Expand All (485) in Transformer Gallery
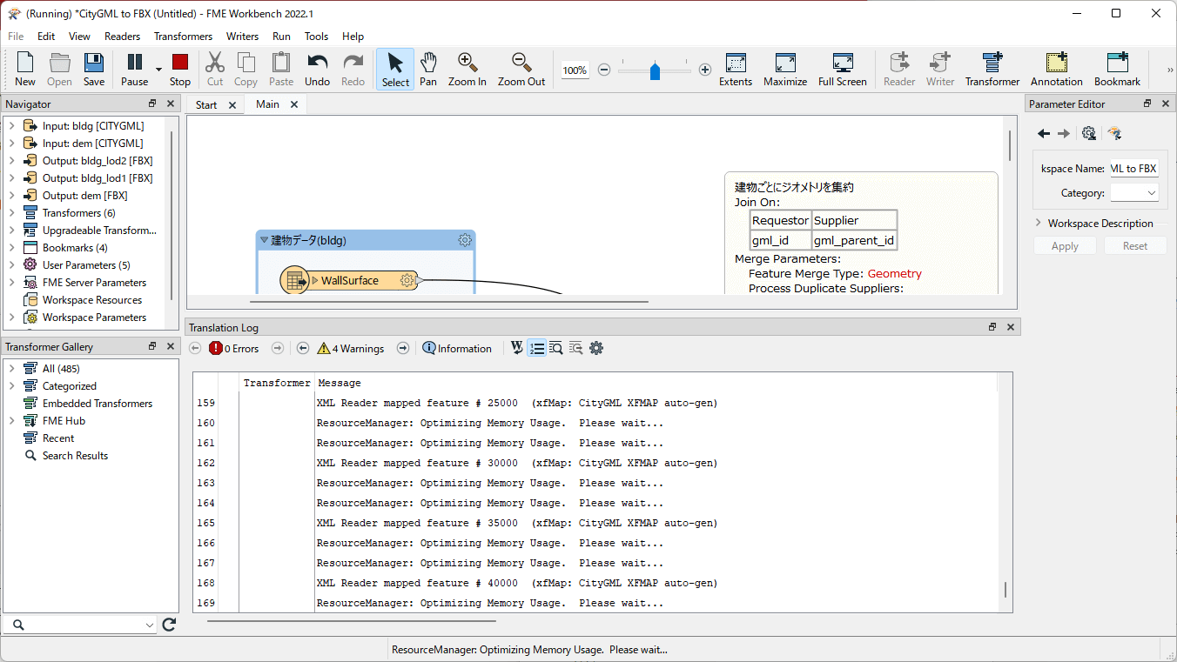Viewport: 1177px width, 662px height. 11,369
